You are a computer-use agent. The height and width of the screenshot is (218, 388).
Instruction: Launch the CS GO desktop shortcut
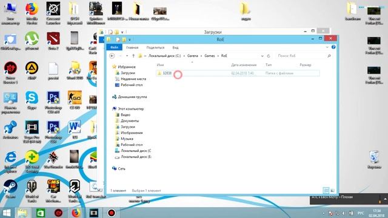click(x=75, y=101)
